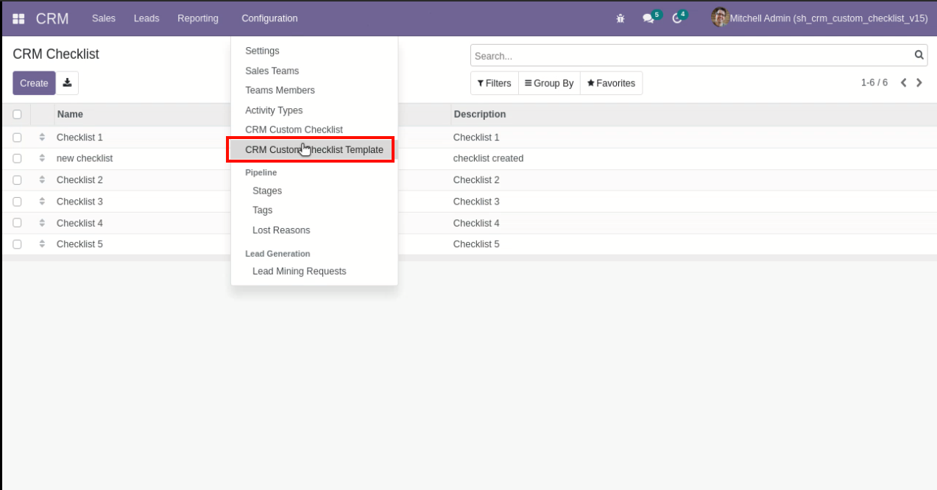Open the Checklist 3 name cell
Image resolution: width=937 pixels, height=490 pixels.
[x=79, y=202]
